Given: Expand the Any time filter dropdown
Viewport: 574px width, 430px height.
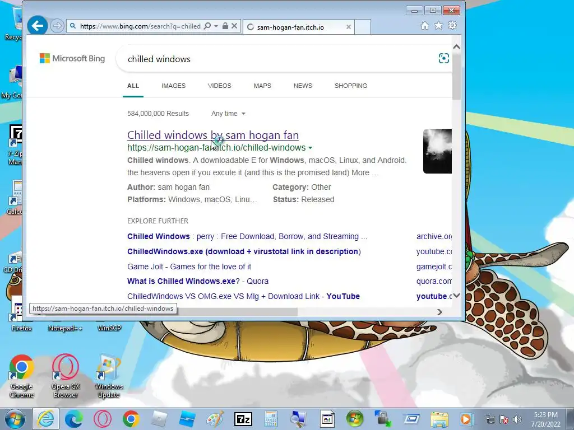Looking at the screenshot, I should coord(228,114).
